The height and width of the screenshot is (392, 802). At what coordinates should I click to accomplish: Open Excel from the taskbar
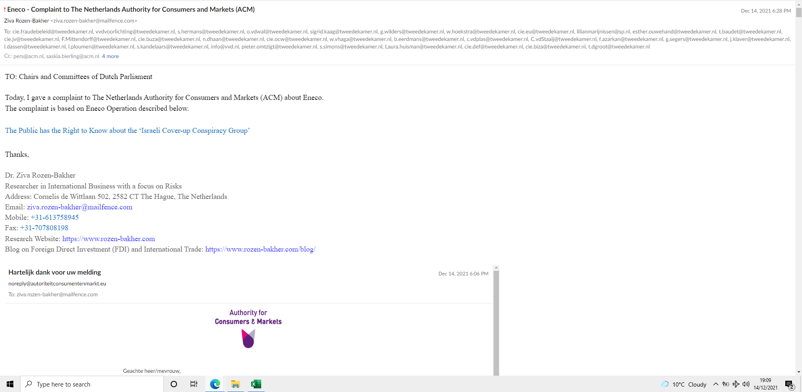[256, 384]
